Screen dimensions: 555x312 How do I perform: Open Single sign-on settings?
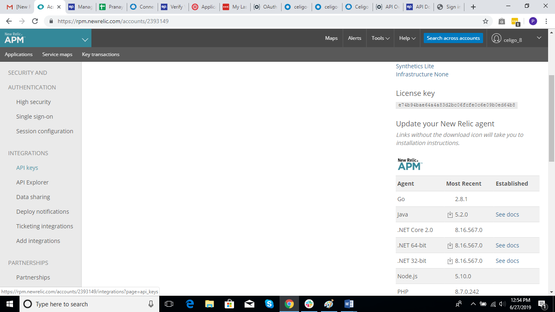[x=35, y=117]
